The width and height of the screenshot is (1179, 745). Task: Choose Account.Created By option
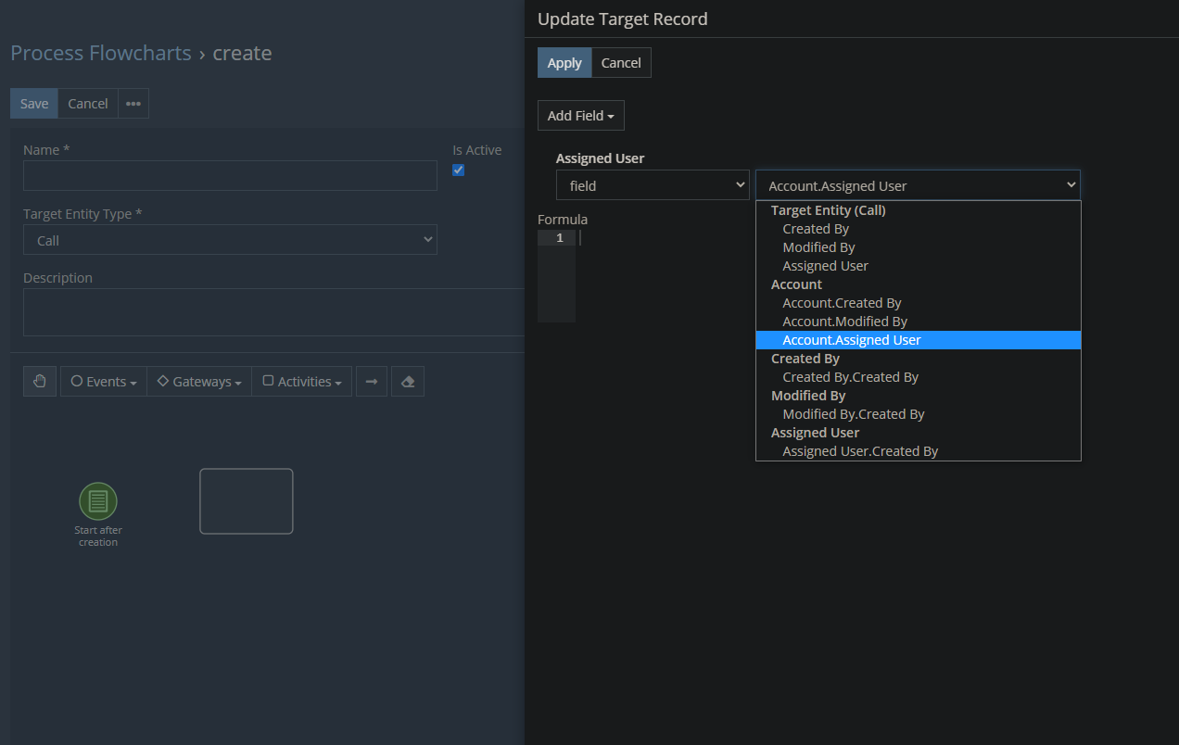click(x=842, y=303)
